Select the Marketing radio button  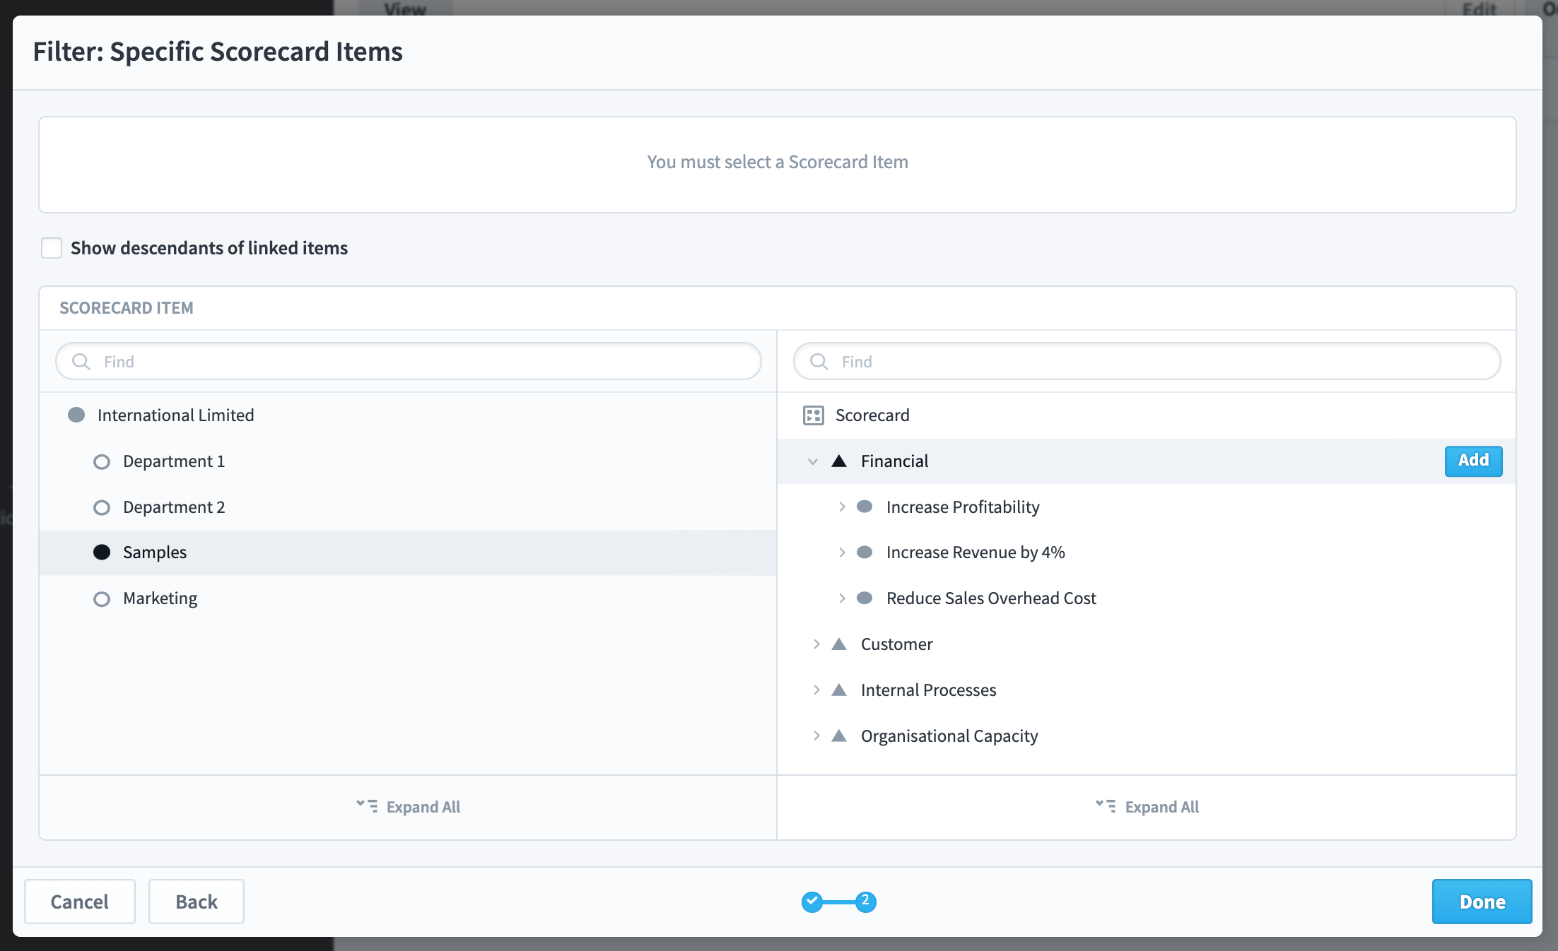(102, 599)
